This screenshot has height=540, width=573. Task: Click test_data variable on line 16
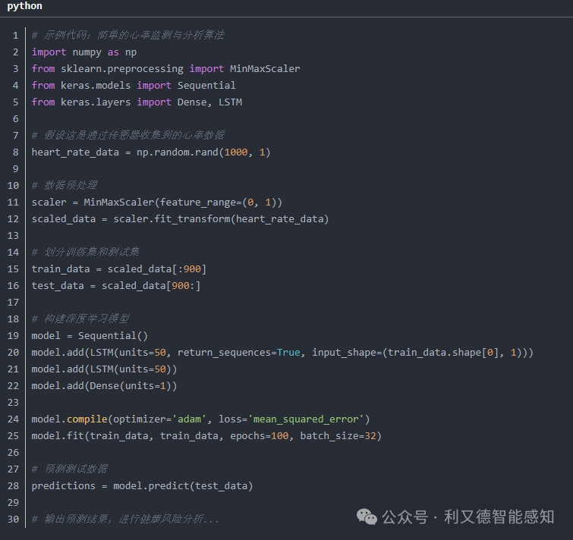click(x=58, y=286)
